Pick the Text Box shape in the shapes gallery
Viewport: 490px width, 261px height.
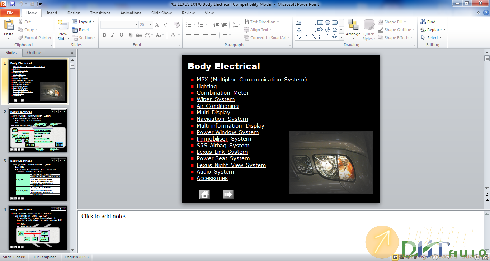tap(299, 22)
